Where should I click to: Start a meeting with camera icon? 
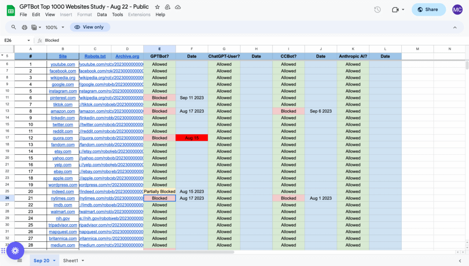[x=395, y=10]
